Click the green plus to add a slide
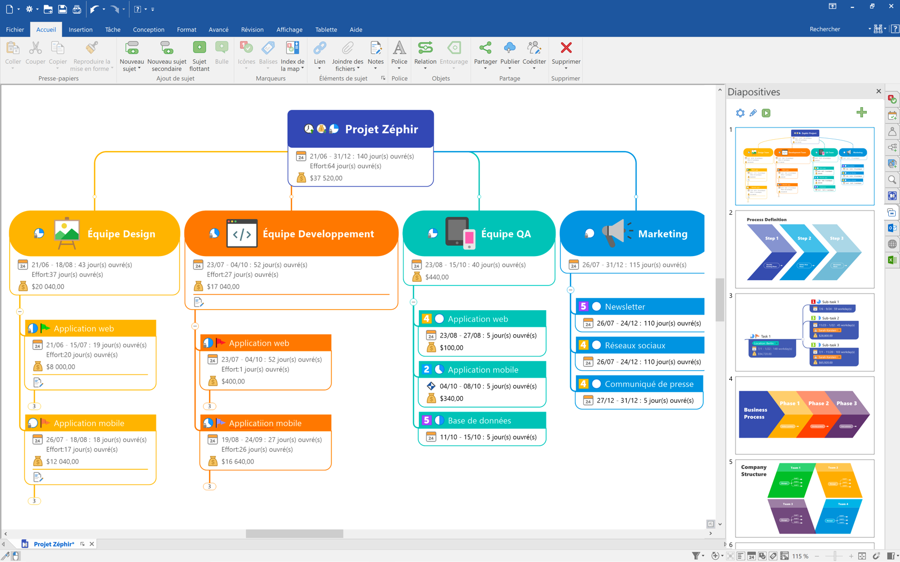The width and height of the screenshot is (900, 562). pos(862,113)
